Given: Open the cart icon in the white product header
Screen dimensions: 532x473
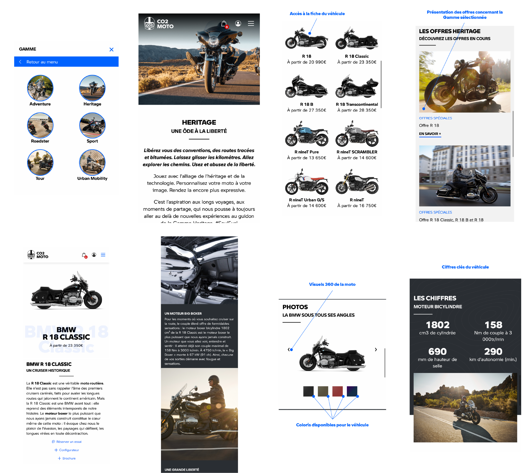Looking at the screenshot, I should (84, 255).
